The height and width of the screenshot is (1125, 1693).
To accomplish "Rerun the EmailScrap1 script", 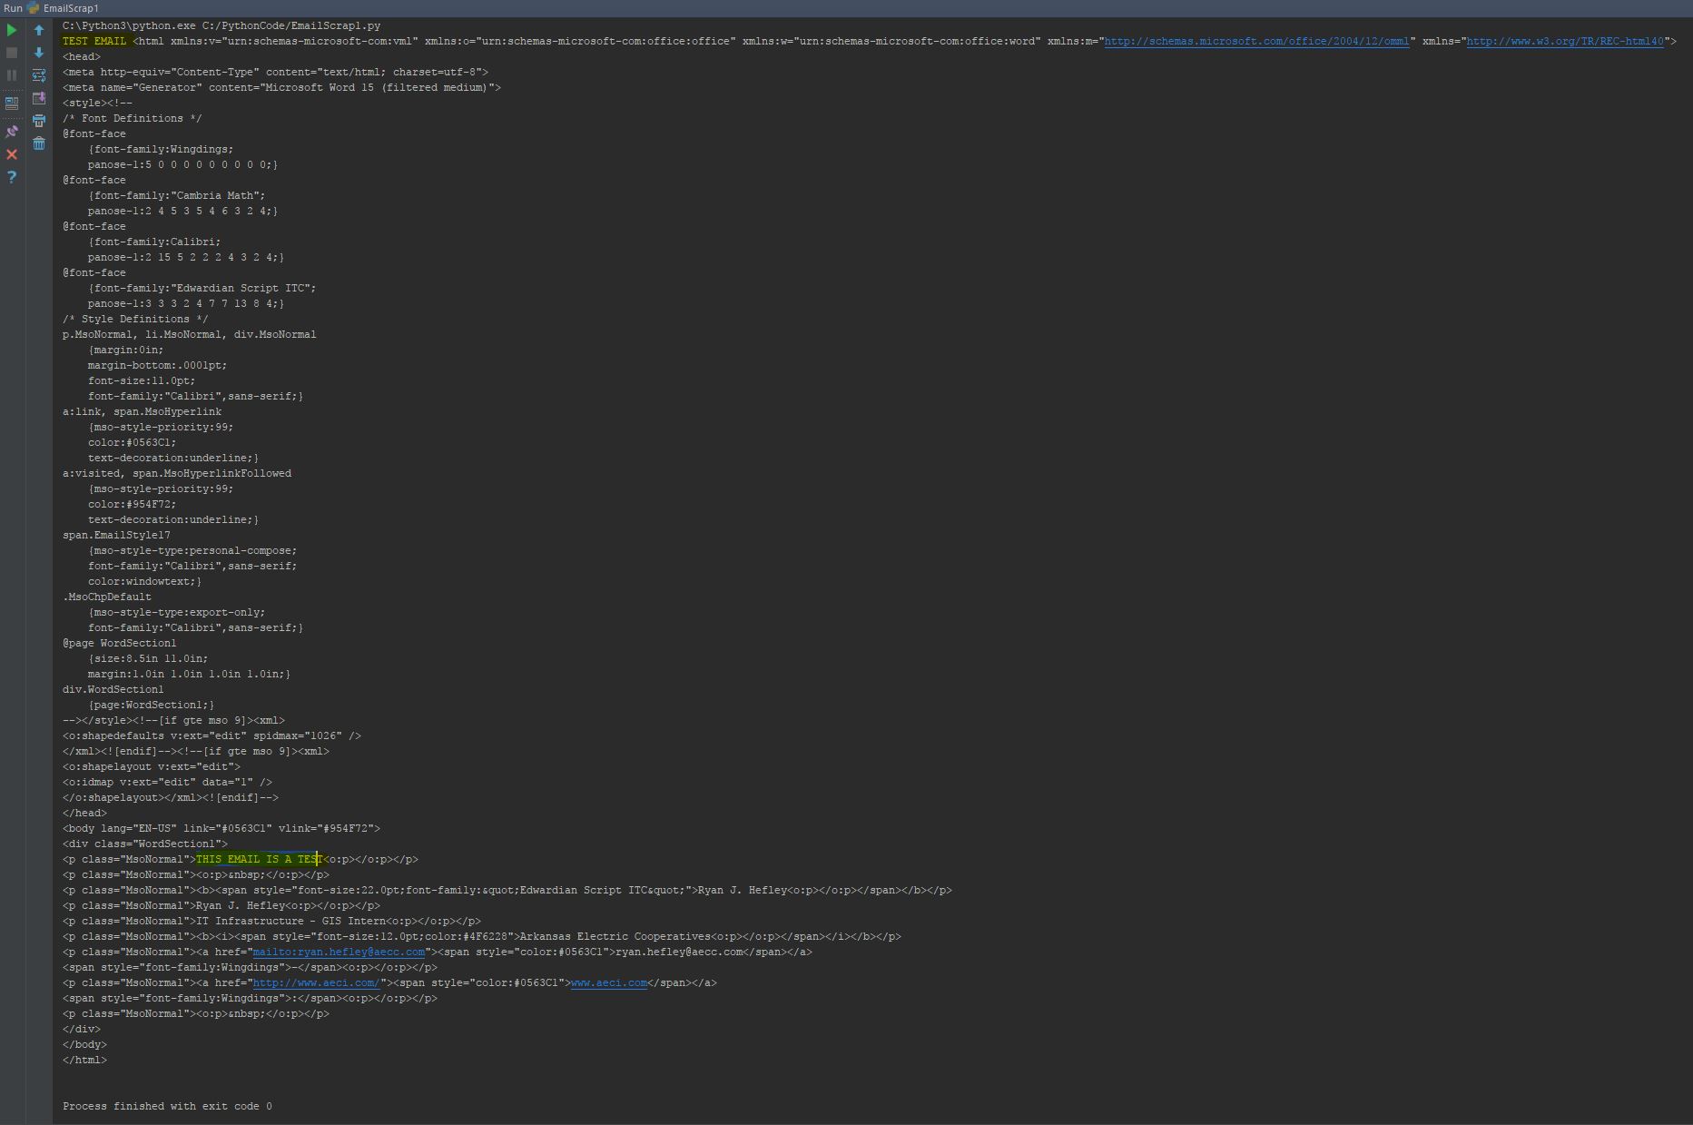I will point(12,30).
